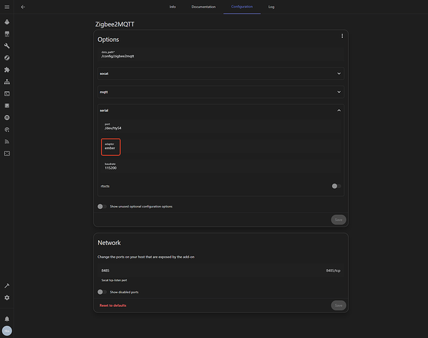Open the first sidebar icon below the menu
This screenshot has height=338, width=428.
coord(7,22)
